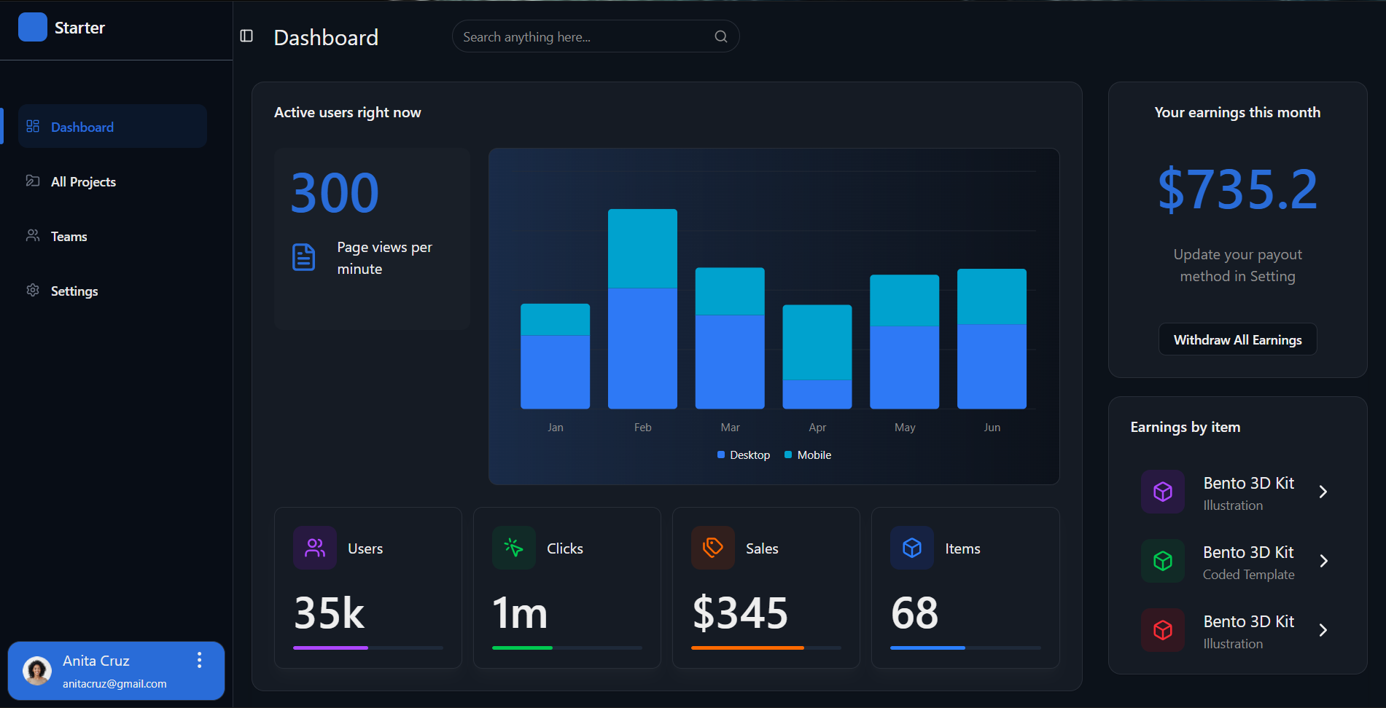The image size is (1386, 708).
Task: Click the orange Sales tag icon
Action: [712, 548]
